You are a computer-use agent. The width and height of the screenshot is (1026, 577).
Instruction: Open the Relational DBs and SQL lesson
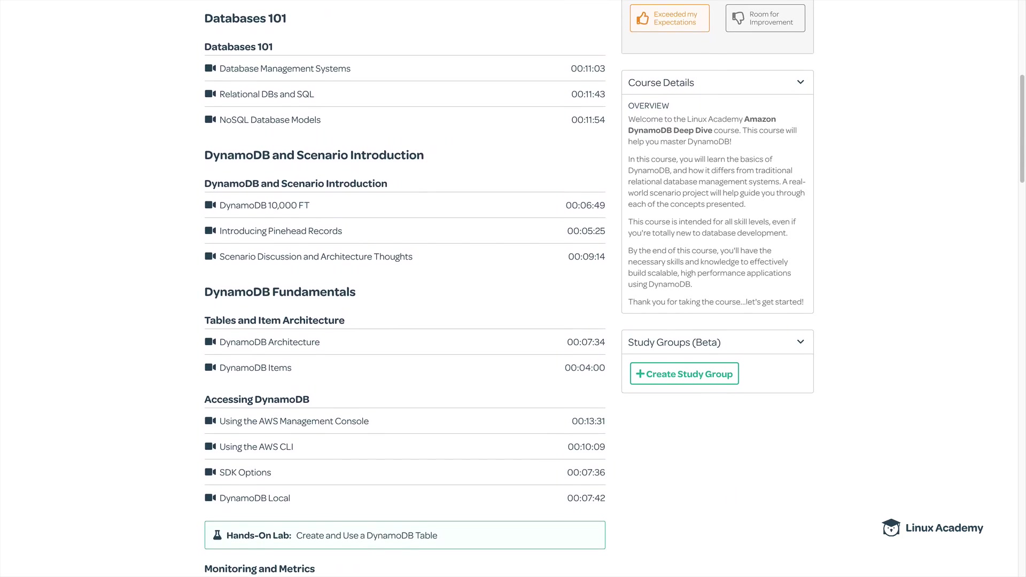(267, 94)
